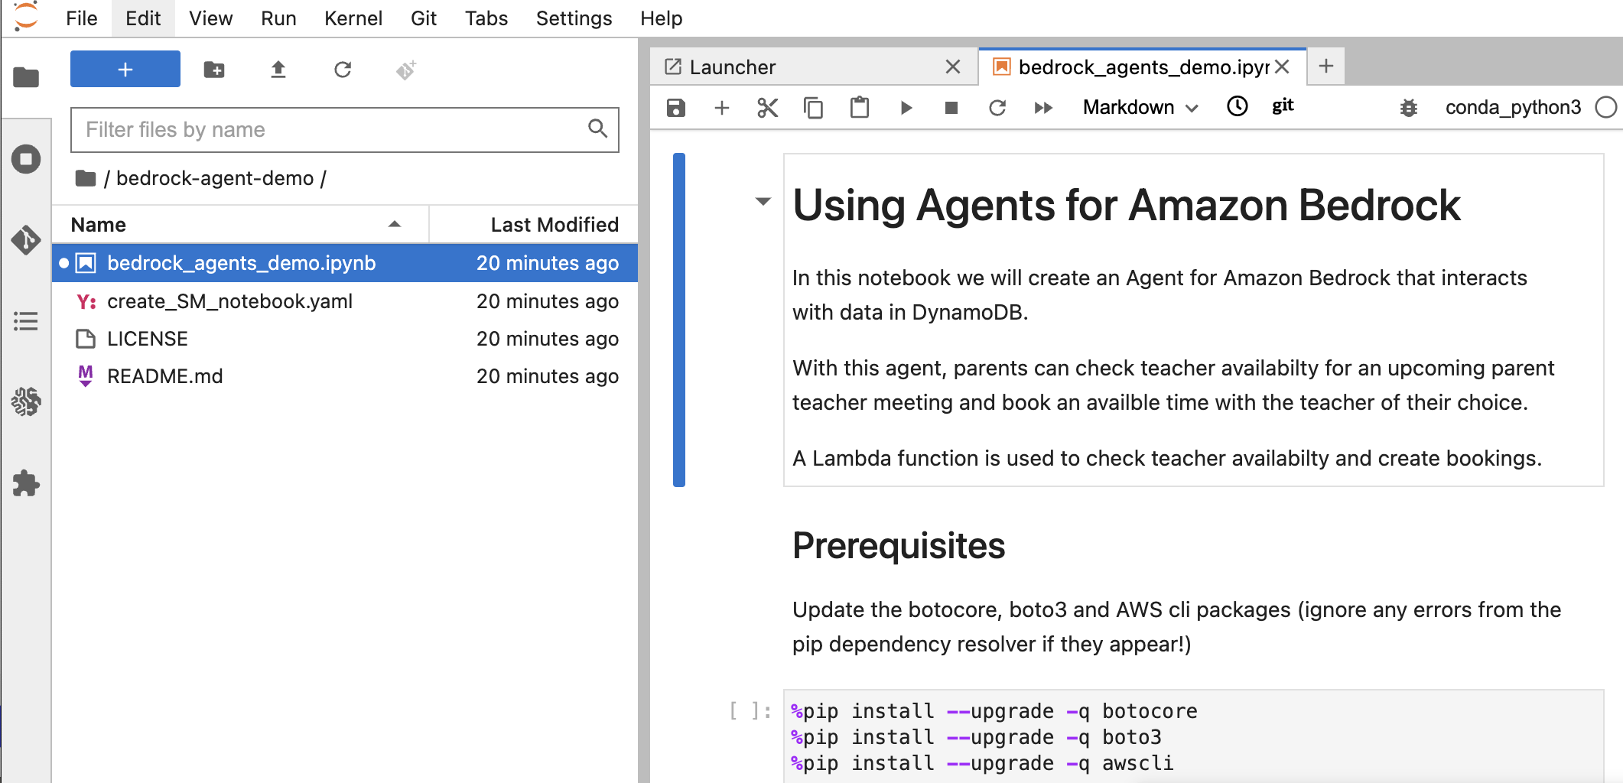The width and height of the screenshot is (1623, 783).
Task: Go to root folder icon in breadcrumb
Action: click(x=86, y=178)
